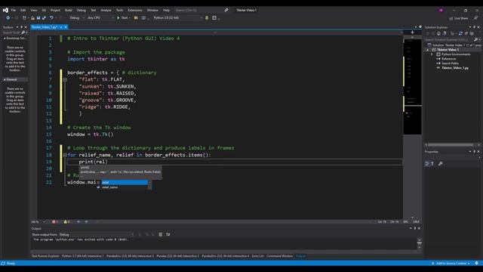Image resolution: width=483 pixels, height=272 pixels.
Task: Toggle word wrap in Output panel
Action: pyautogui.click(x=168, y=235)
